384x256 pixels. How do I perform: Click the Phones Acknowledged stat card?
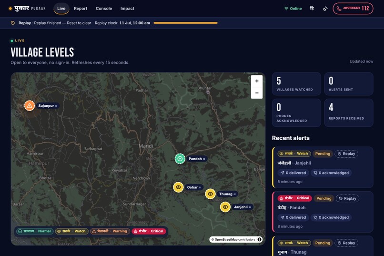click(x=296, y=113)
